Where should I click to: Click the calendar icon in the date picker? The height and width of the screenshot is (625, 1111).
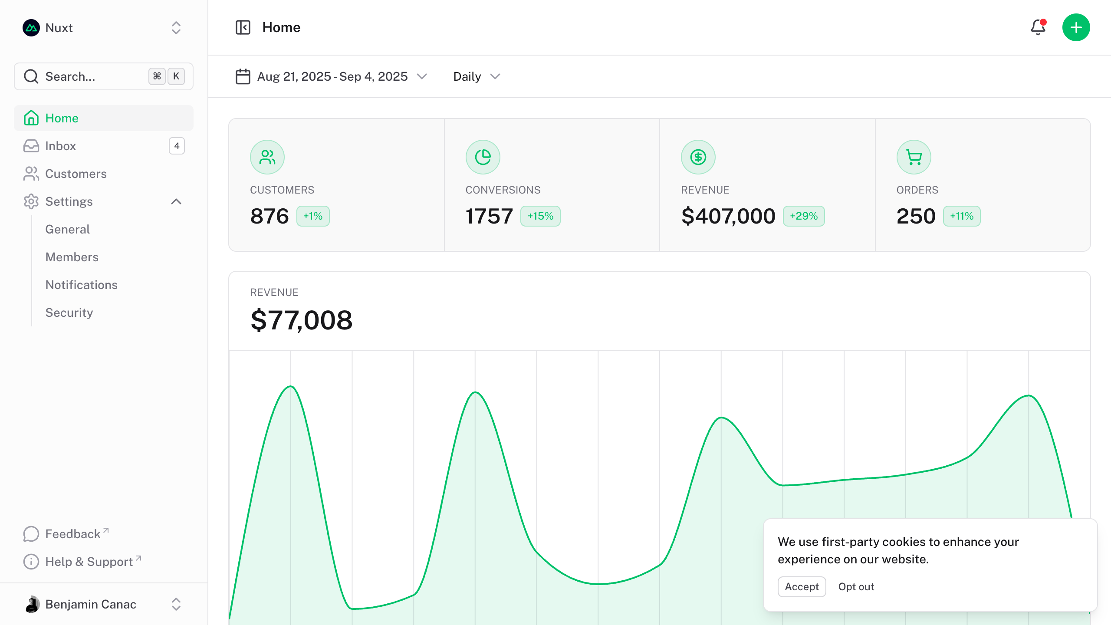point(243,76)
